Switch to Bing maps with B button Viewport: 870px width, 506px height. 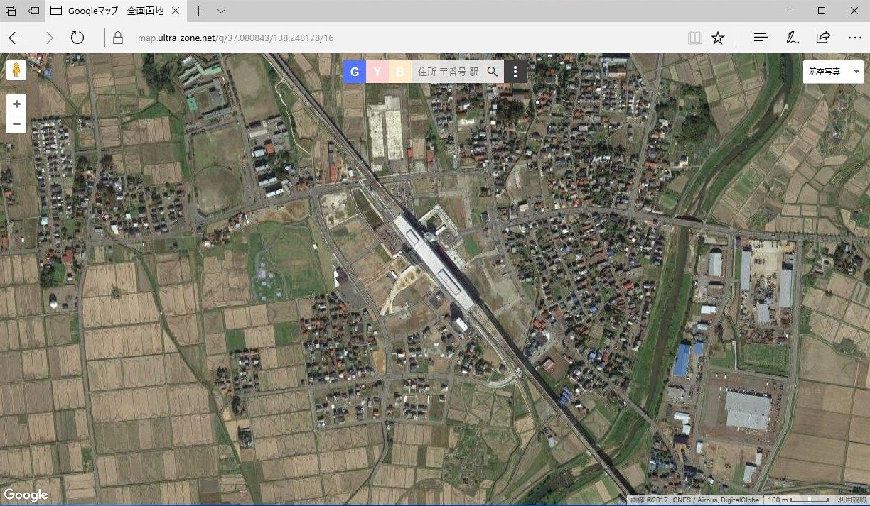point(400,72)
